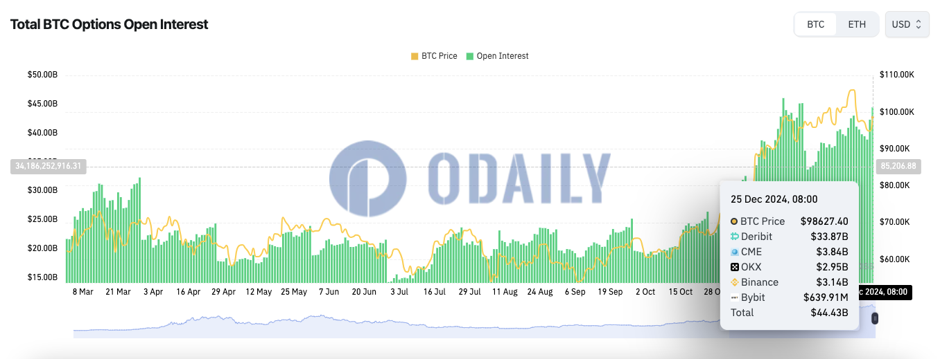Click the Bybit icon in tooltip
The width and height of the screenshot is (940, 359).
tap(734, 297)
